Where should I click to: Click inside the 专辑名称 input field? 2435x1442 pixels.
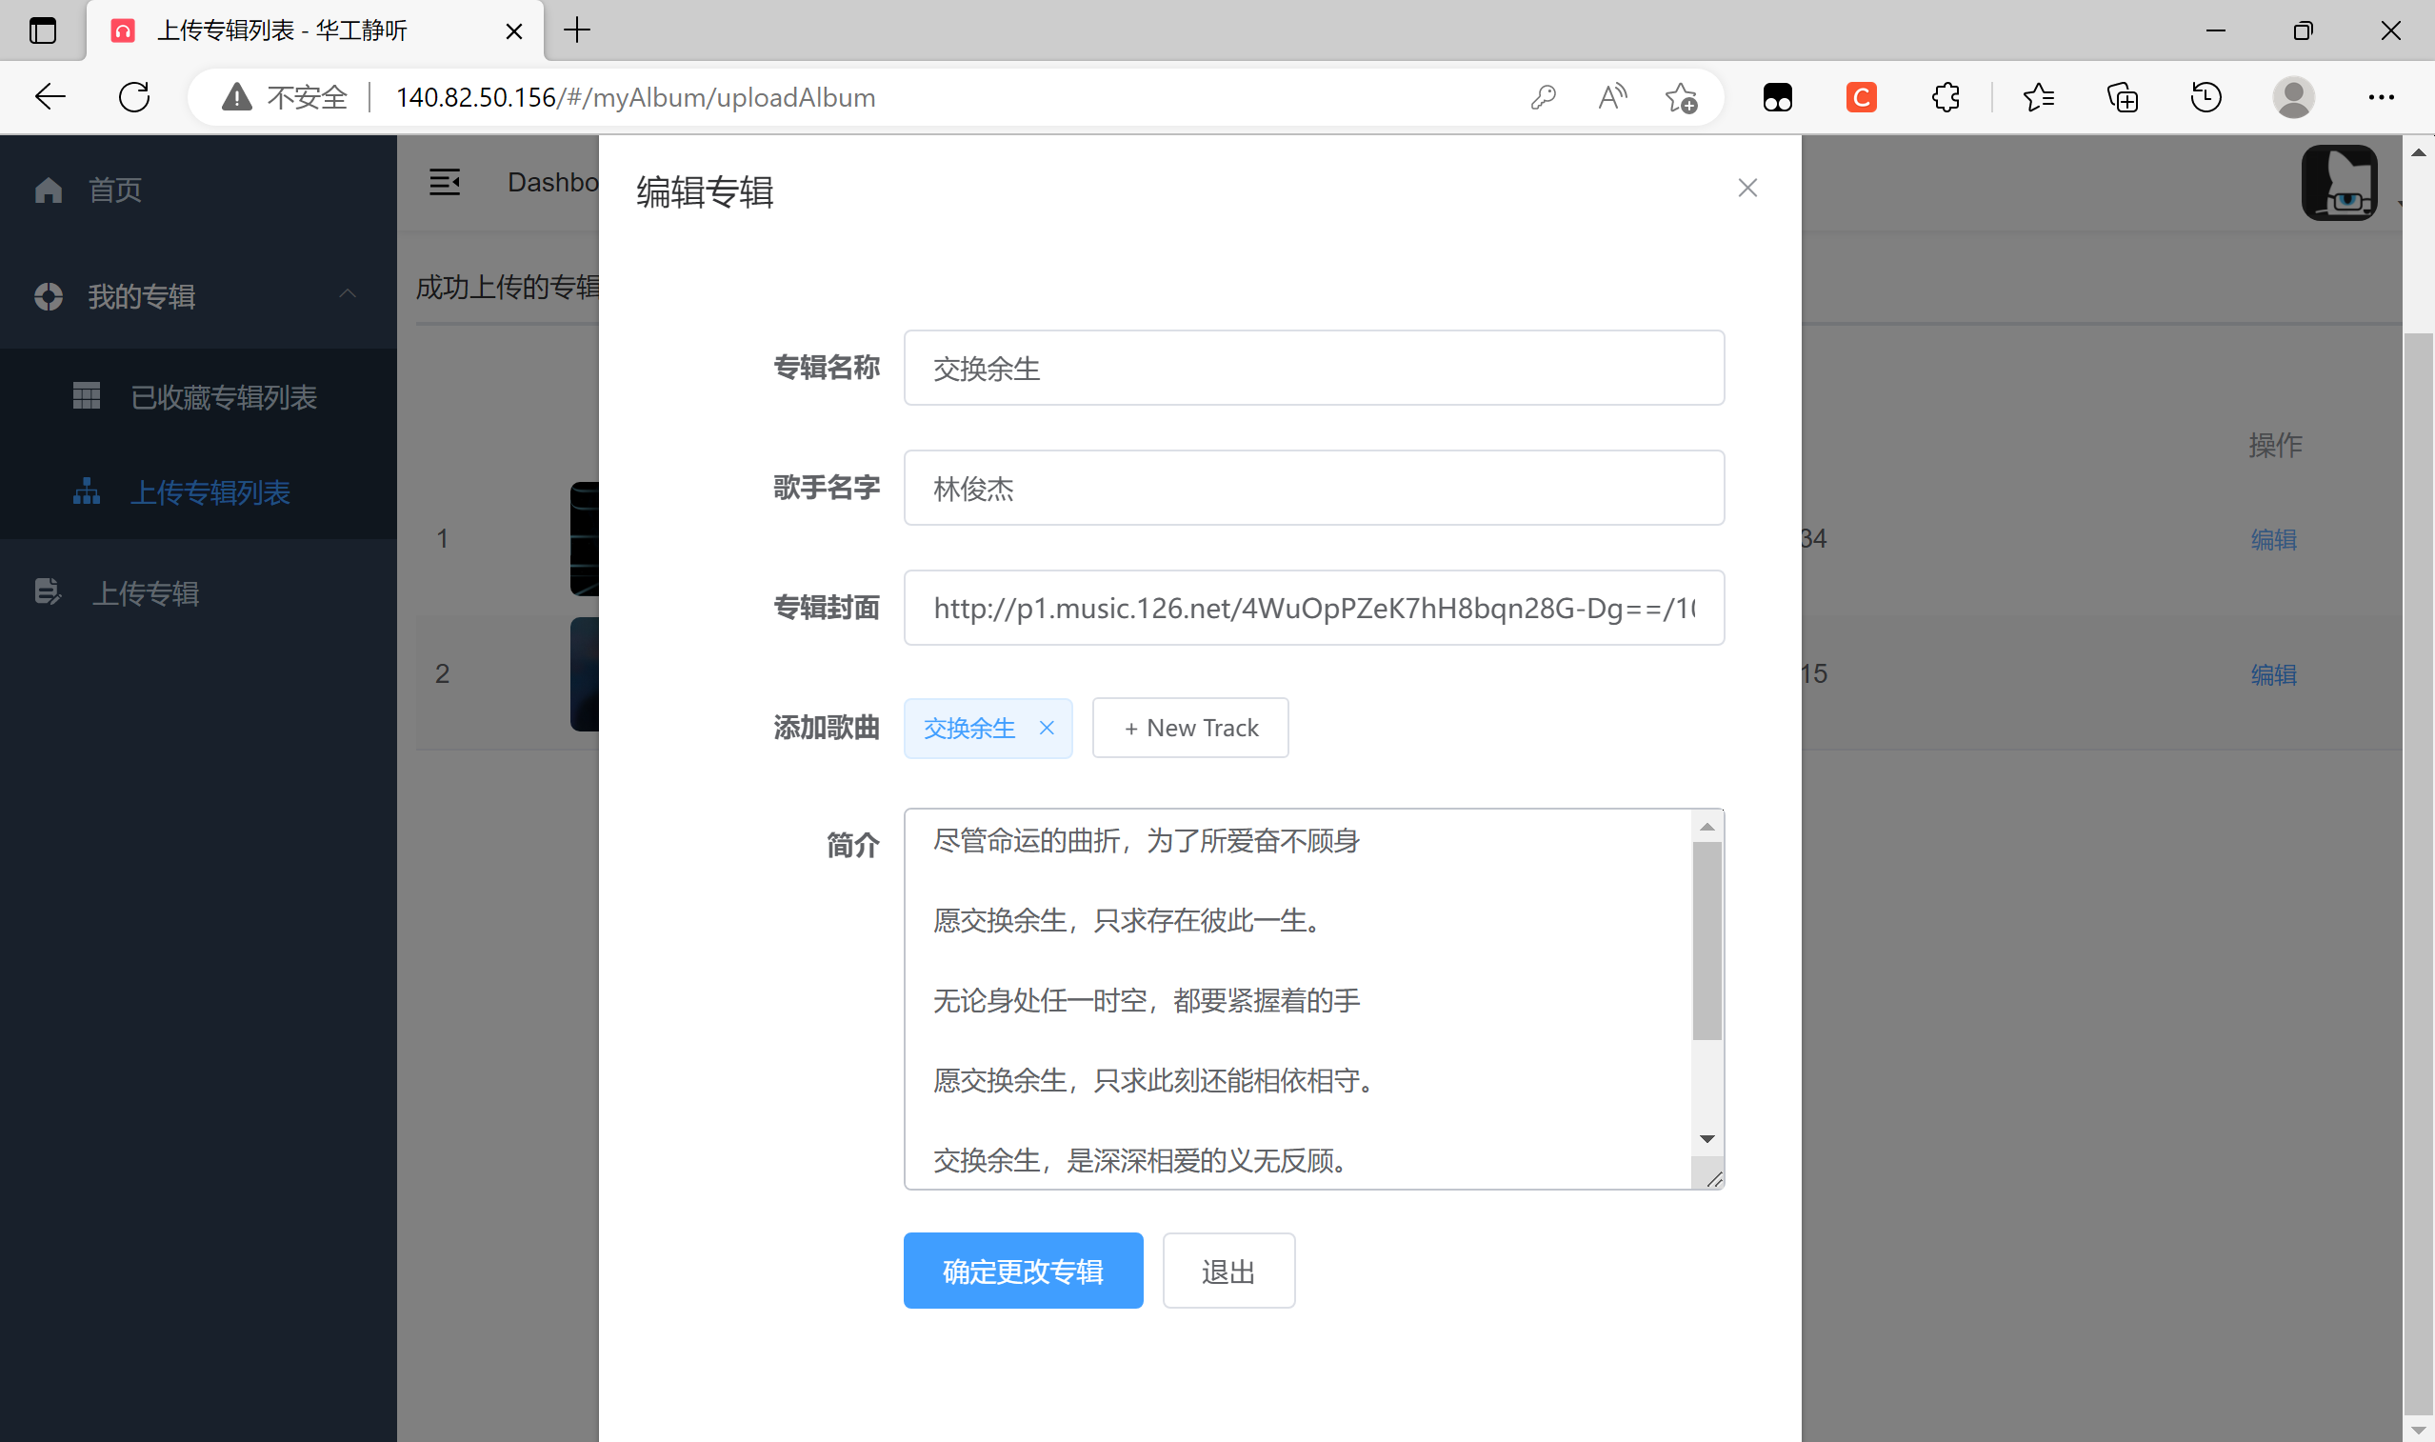(x=1313, y=368)
